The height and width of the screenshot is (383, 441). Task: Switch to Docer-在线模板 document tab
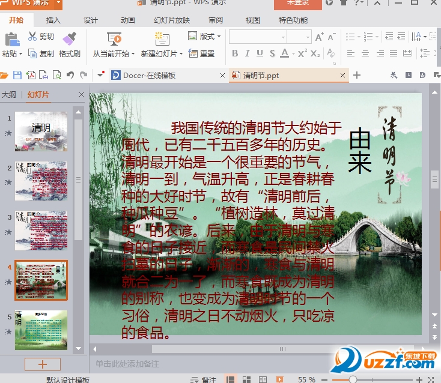[168, 75]
